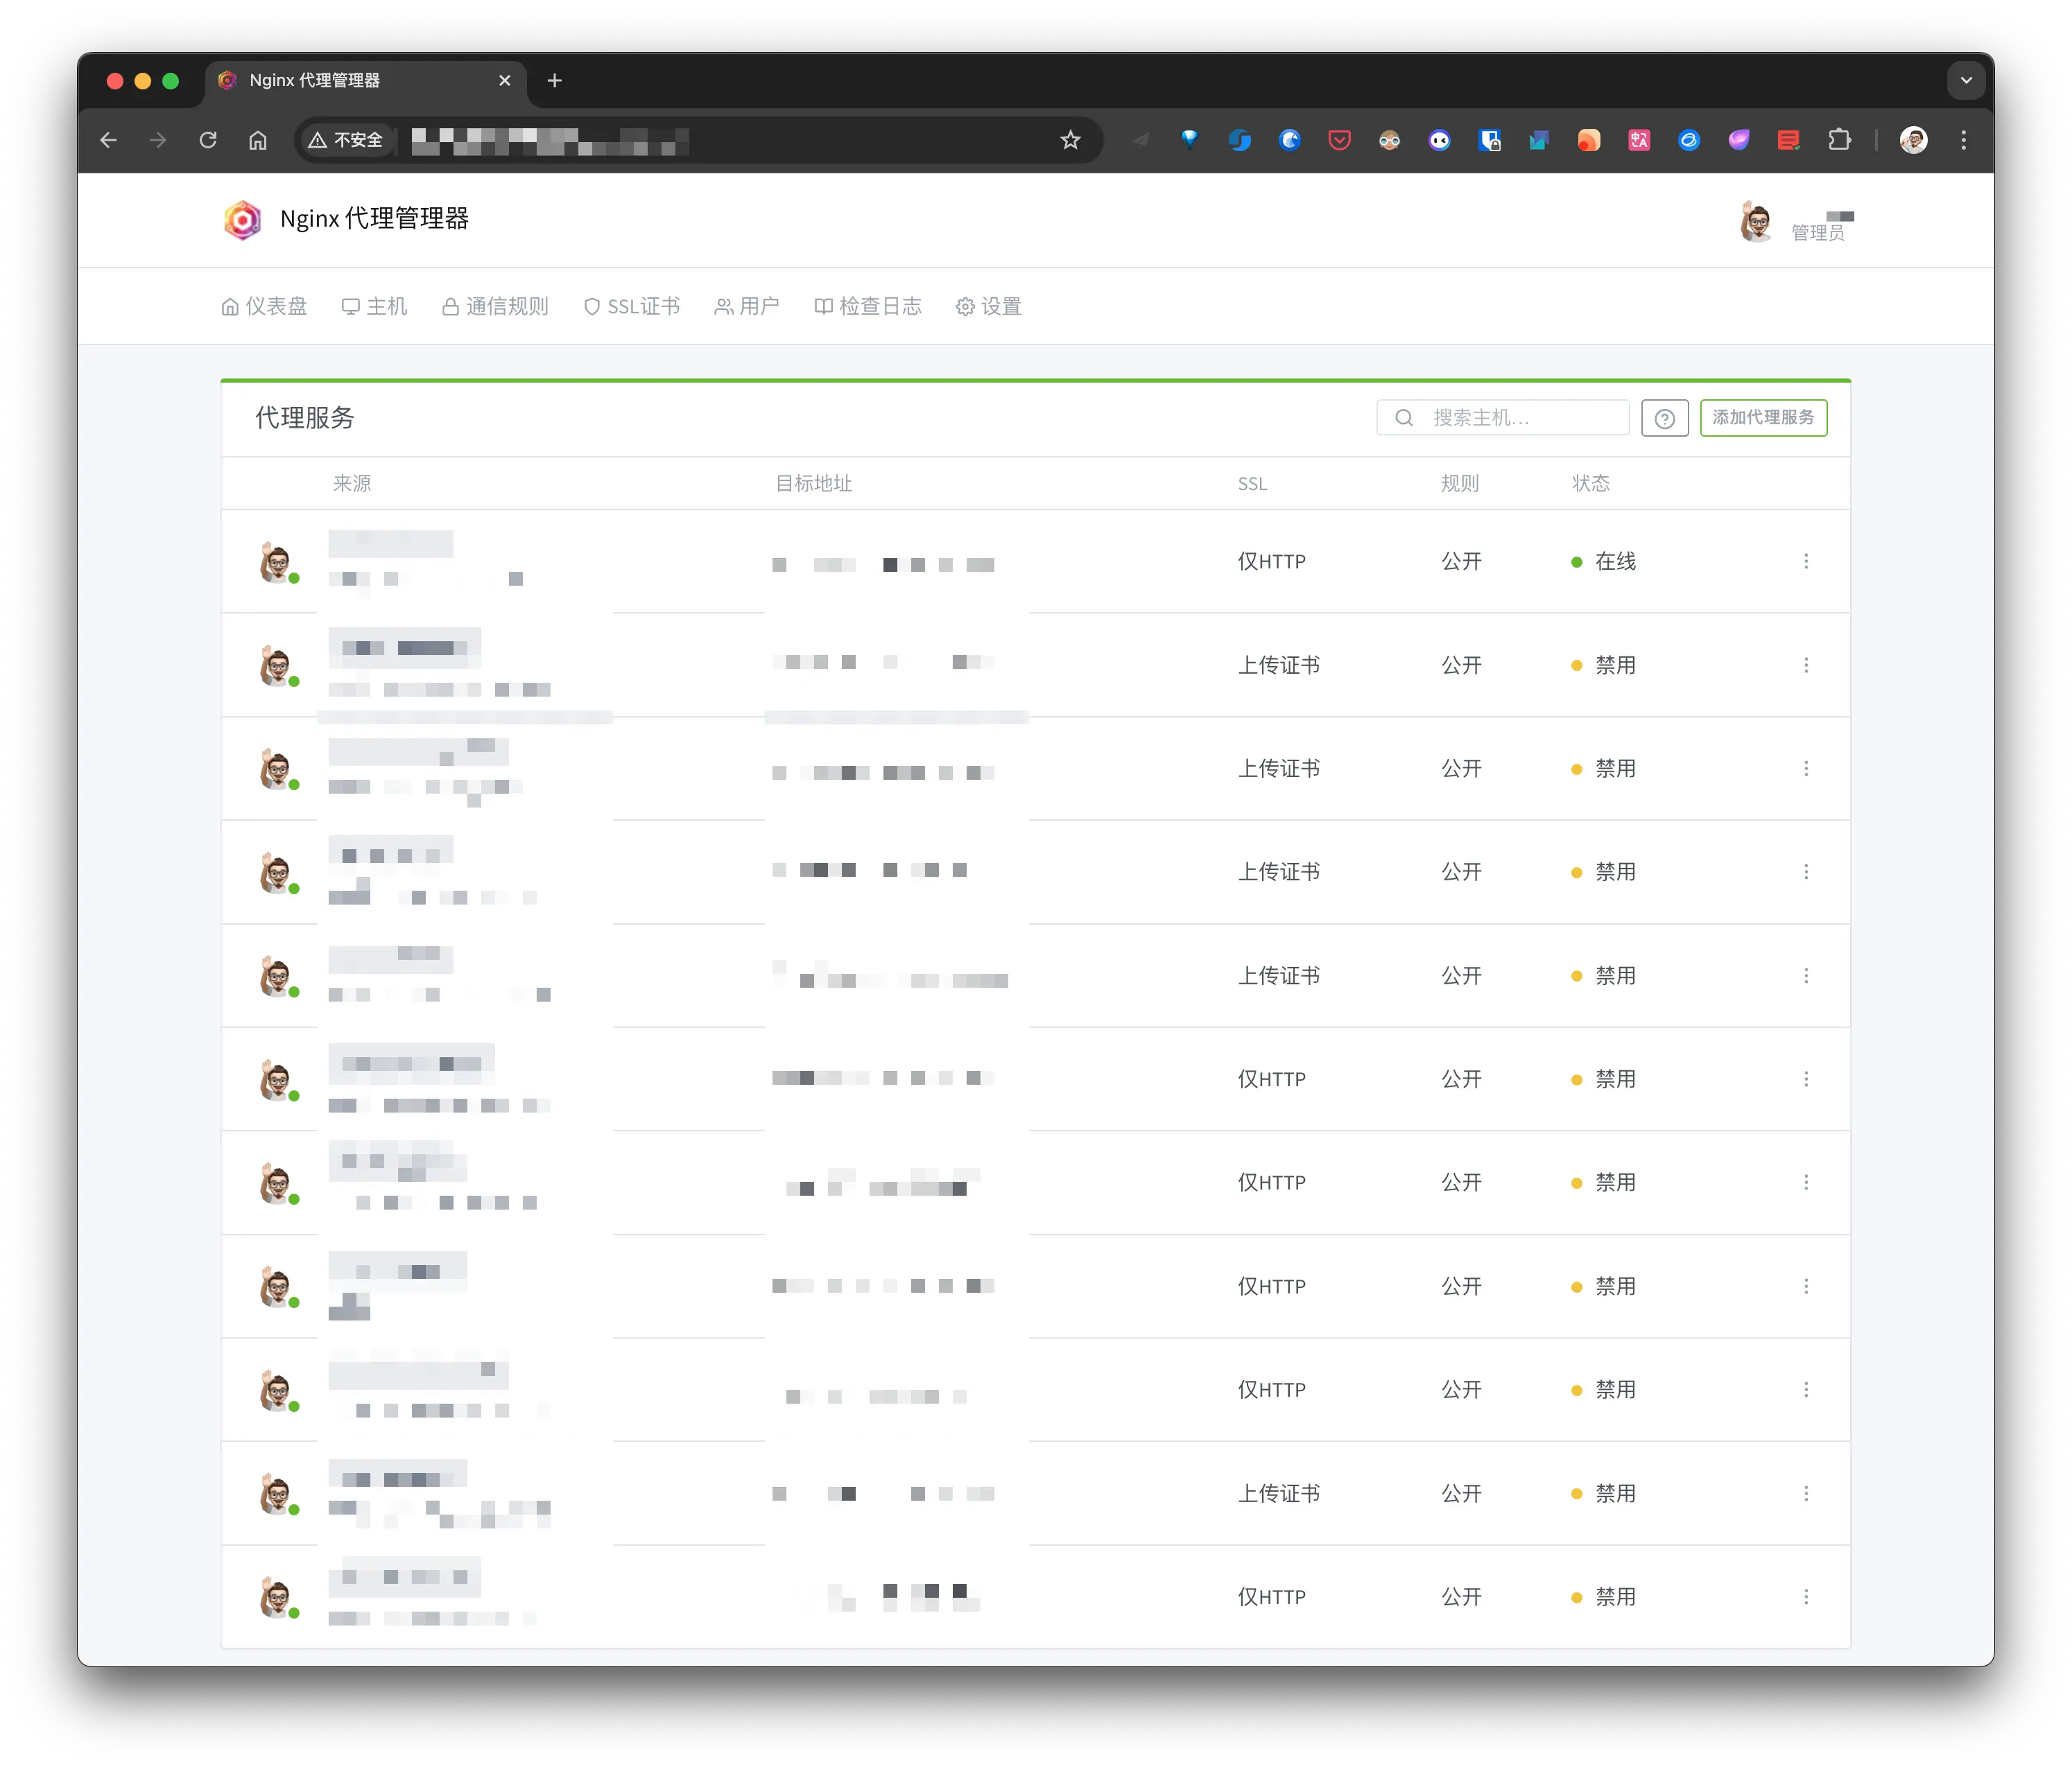
Task: Click the 不安全 site security warning
Action: (346, 140)
